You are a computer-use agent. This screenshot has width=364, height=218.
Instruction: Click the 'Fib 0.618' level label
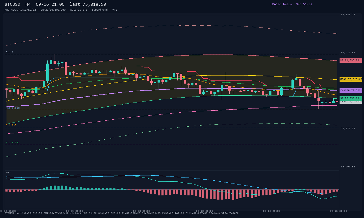tap(13, 108)
